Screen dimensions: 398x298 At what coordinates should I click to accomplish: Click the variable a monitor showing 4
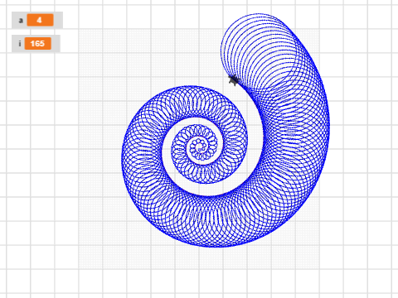[x=37, y=20]
